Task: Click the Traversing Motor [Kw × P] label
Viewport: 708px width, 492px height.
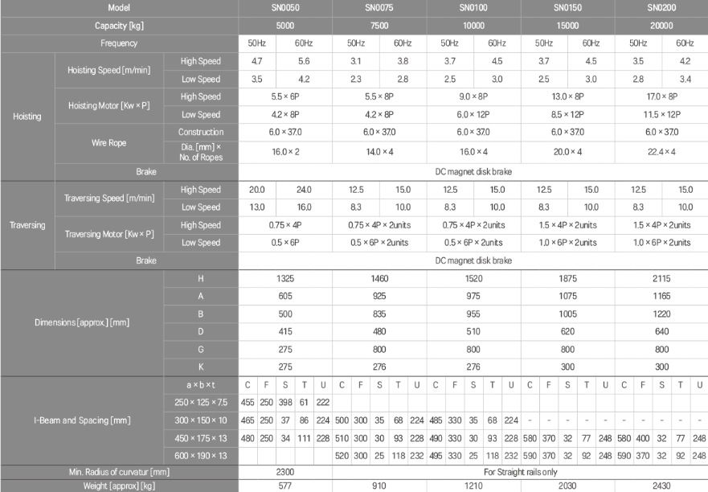Action: click(108, 234)
